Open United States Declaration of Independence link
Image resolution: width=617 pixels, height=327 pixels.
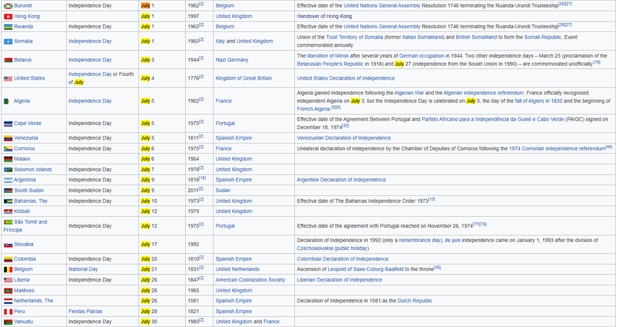click(x=345, y=78)
